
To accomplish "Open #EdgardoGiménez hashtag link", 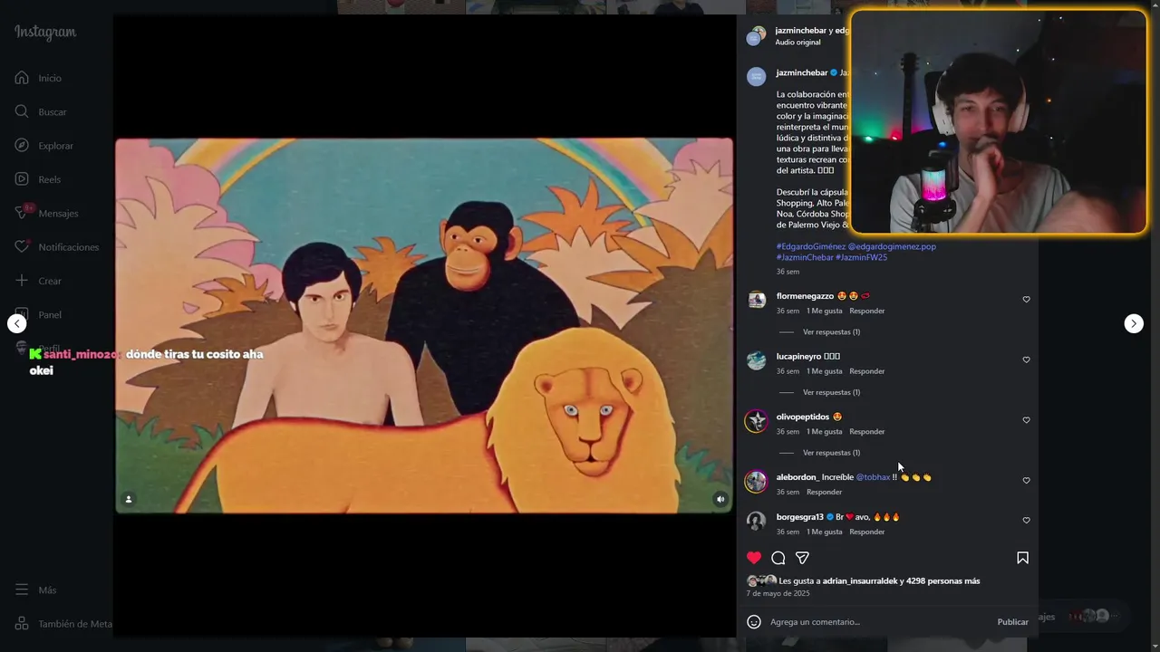I will tap(811, 246).
